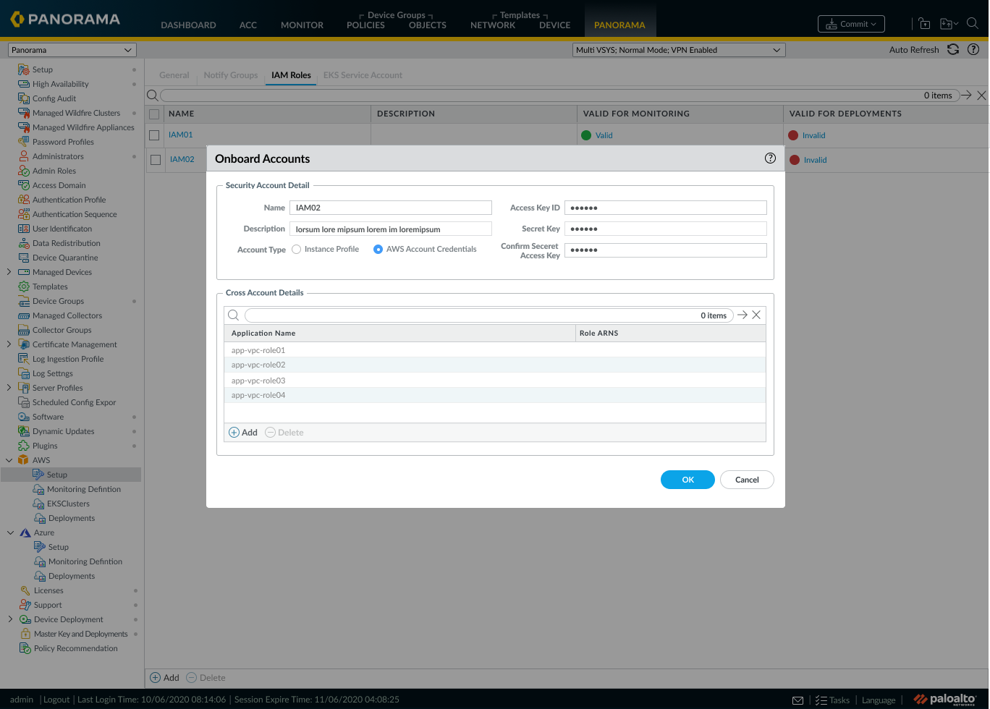Click the Auto Refresh icon

pos(953,50)
